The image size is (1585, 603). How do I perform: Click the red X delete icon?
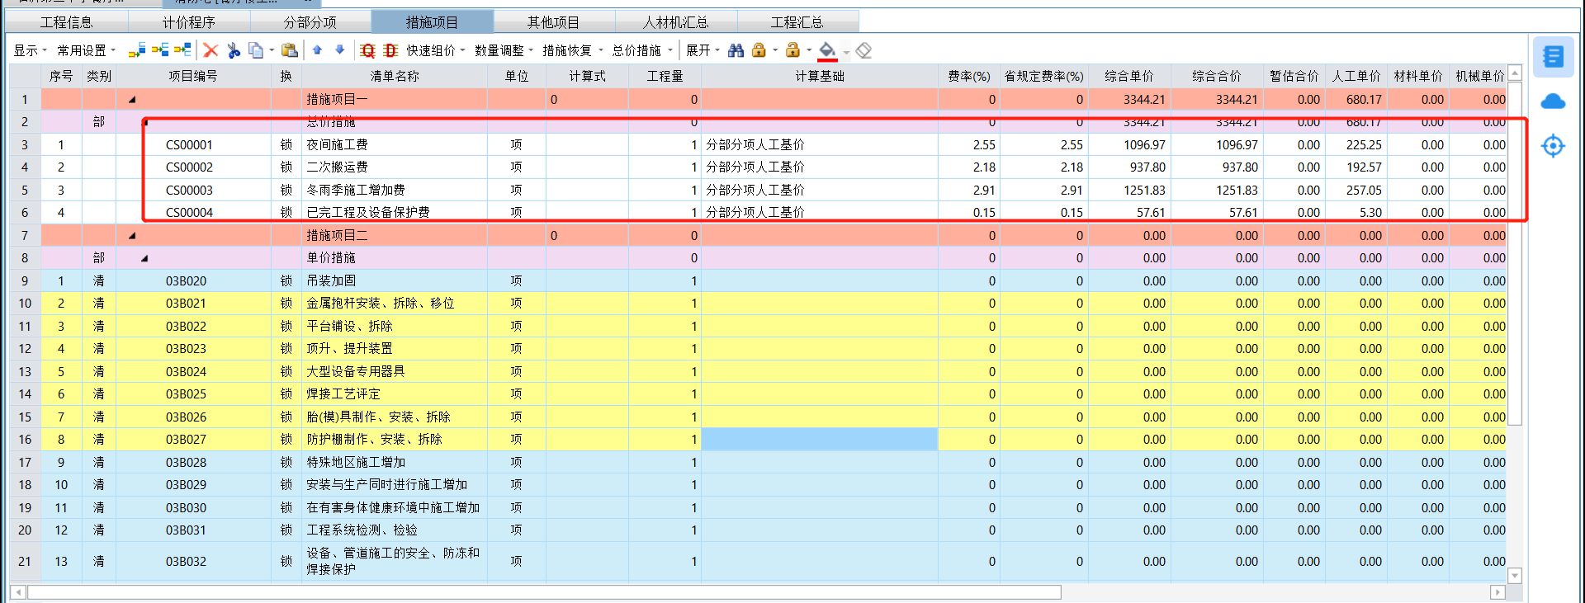211,50
